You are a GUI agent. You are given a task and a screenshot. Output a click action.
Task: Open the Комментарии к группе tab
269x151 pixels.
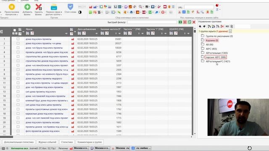click(90, 142)
